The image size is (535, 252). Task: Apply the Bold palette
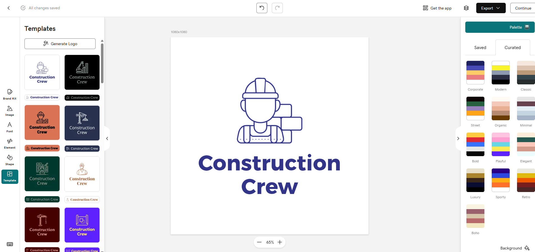point(475,144)
